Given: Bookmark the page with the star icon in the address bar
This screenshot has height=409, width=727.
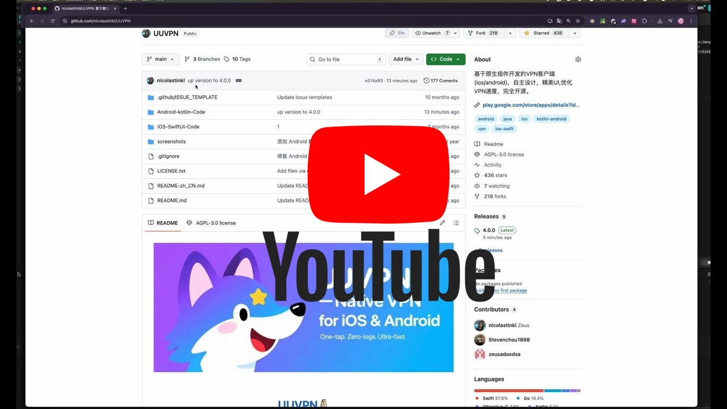Looking at the screenshot, I should (578, 21).
